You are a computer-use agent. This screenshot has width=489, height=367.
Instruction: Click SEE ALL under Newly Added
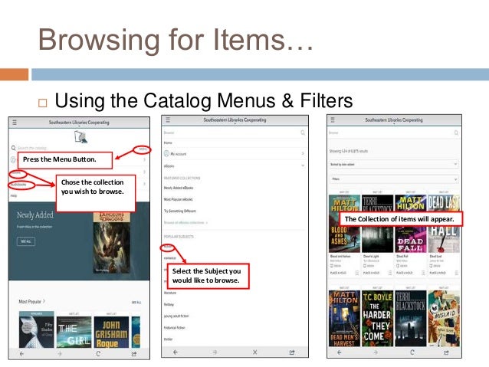[x=26, y=241]
